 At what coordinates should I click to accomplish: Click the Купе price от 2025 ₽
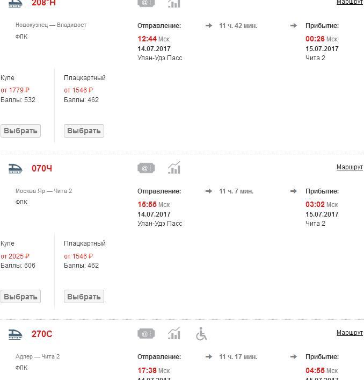tap(15, 256)
